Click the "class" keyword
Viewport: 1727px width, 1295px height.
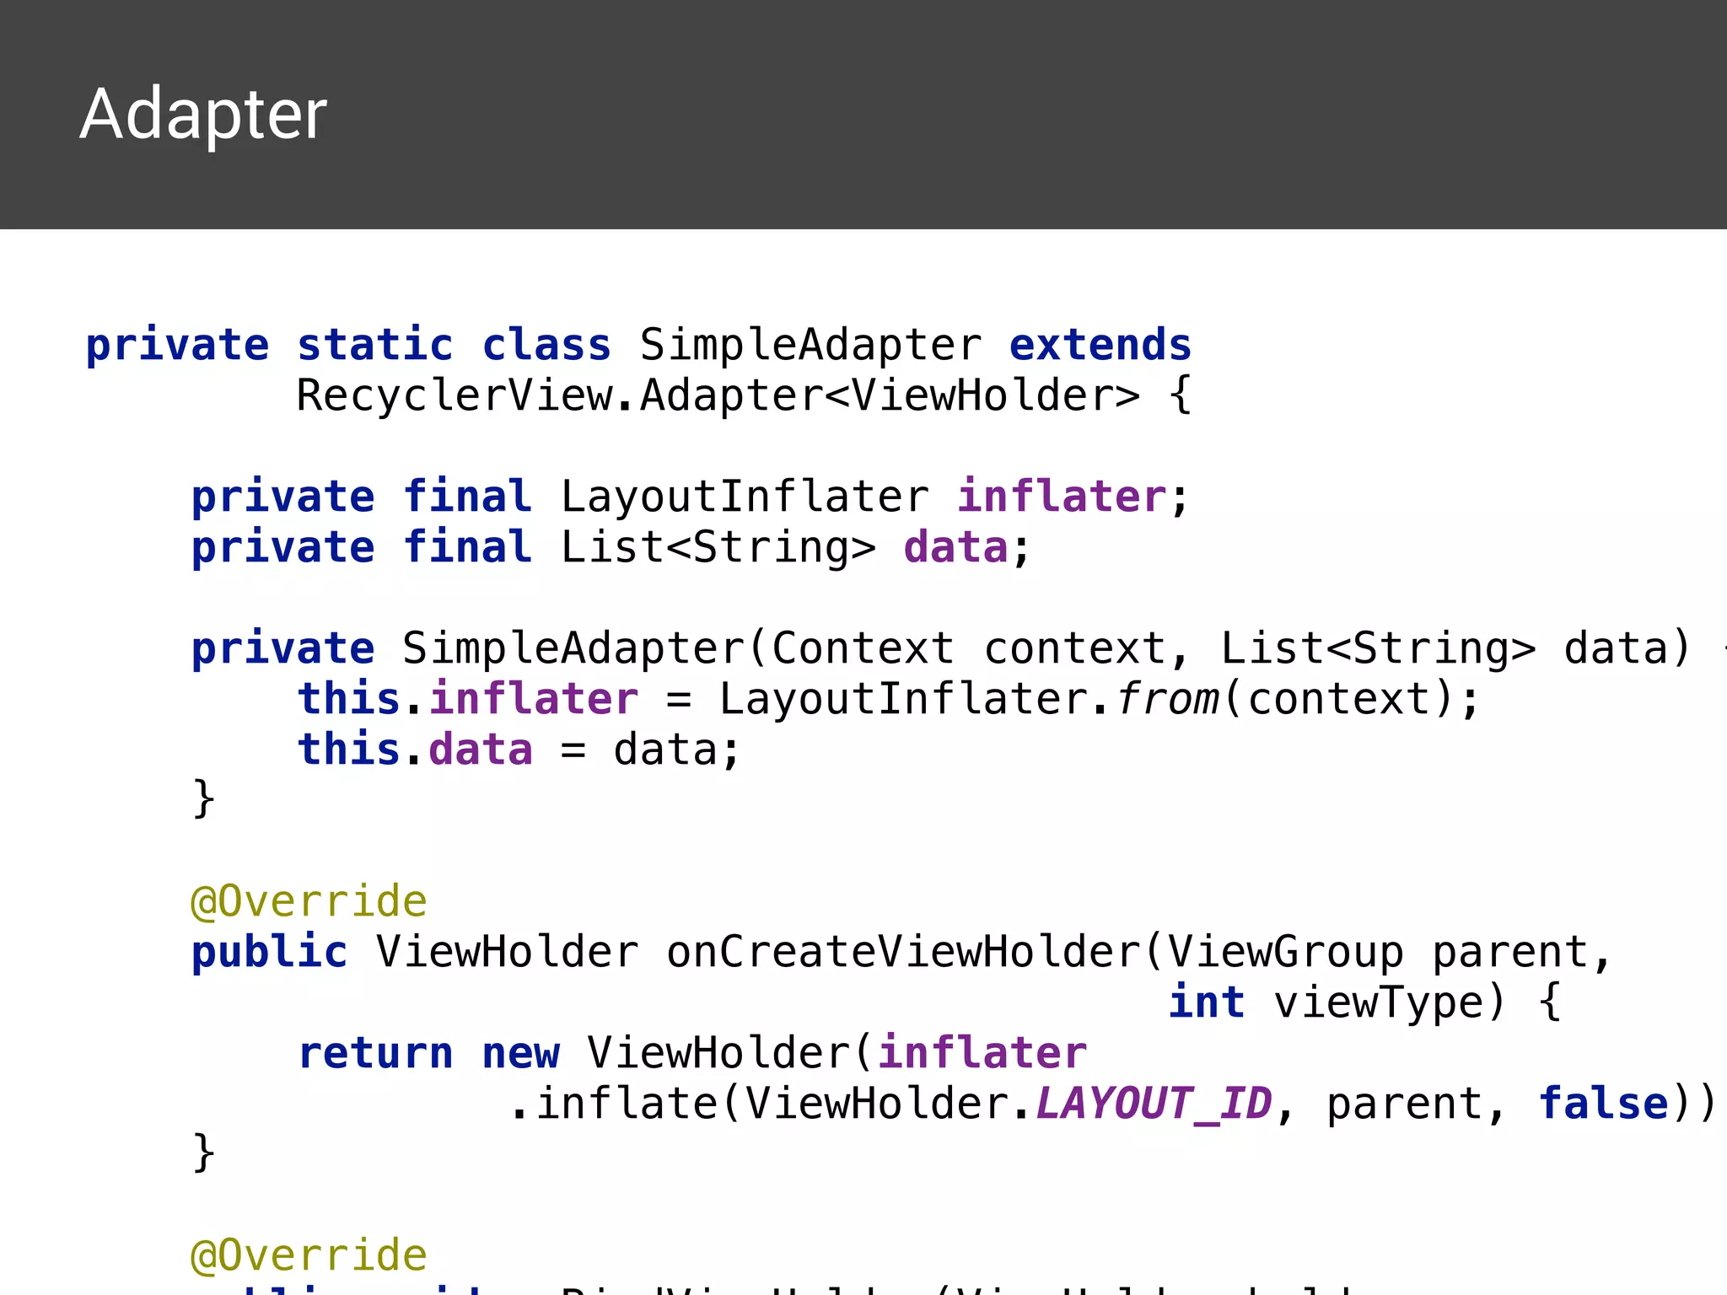546,345
